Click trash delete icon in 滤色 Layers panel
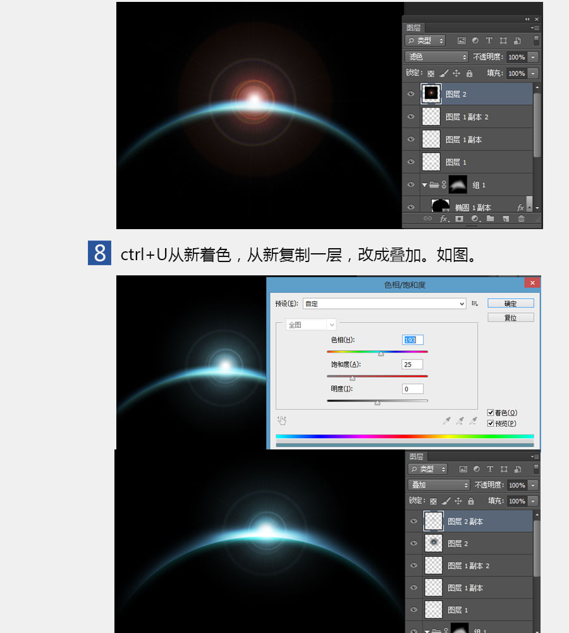Image resolution: width=569 pixels, height=633 pixels. coord(521,218)
